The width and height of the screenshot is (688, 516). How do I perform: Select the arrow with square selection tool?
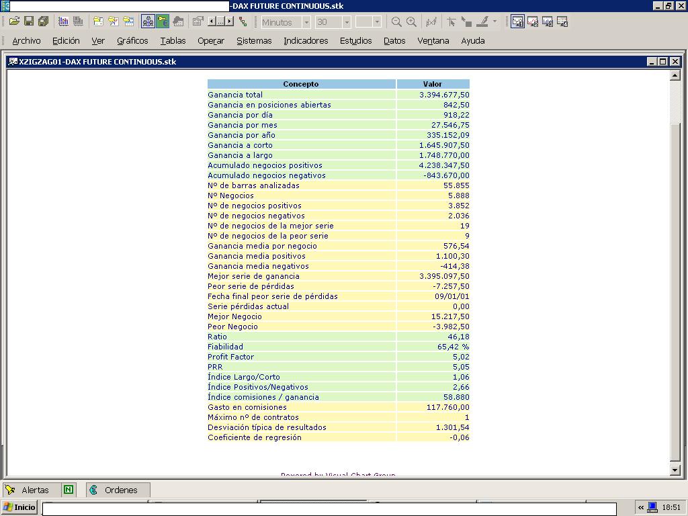pyautogui.click(x=466, y=21)
